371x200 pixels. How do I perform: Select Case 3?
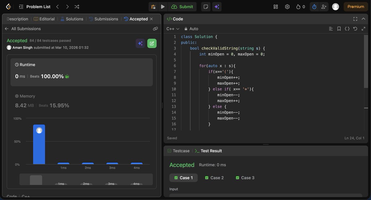245,178
